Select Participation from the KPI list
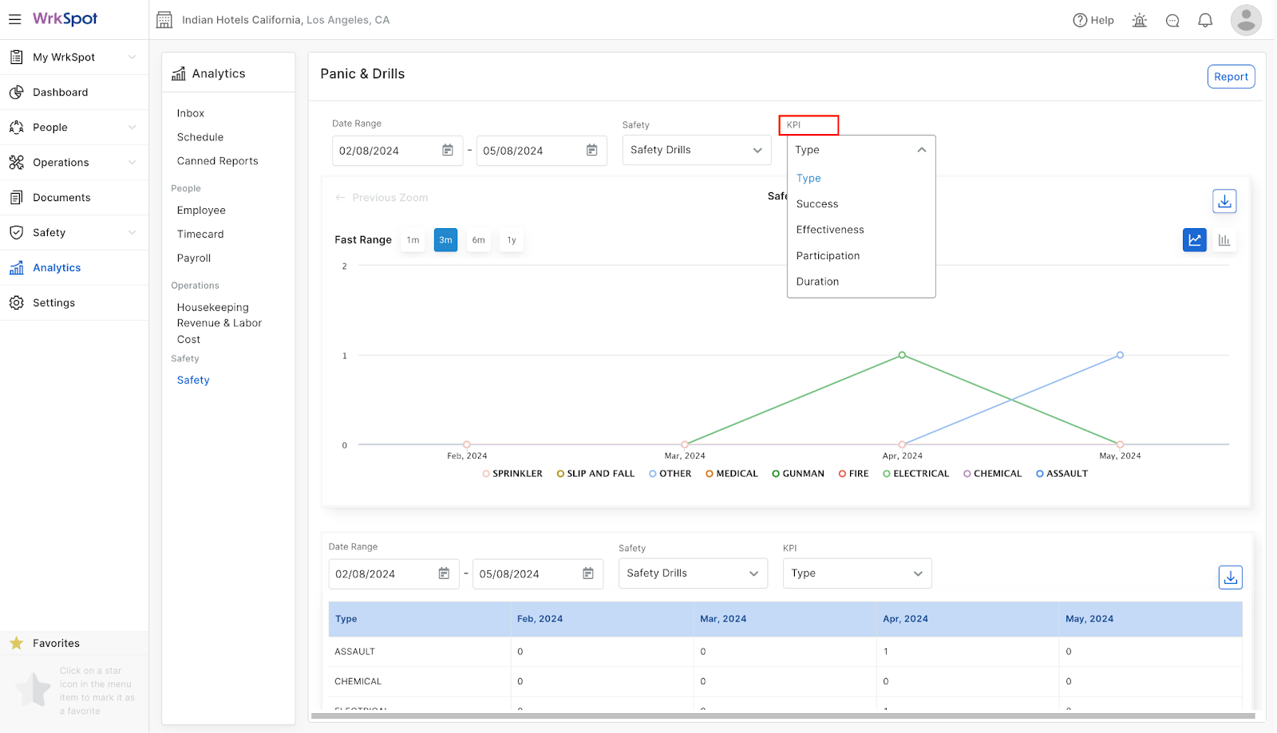The height and width of the screenshot is (733, 1277). [x=861, y=256]
